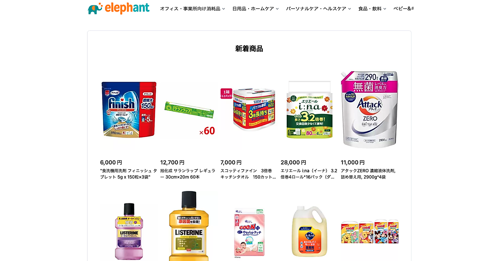Open the アタックZERO 濃縮液体洗剤 title link
498x261 pixels.
(368, 174)
